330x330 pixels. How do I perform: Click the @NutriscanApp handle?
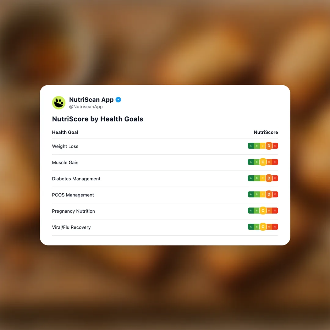point(86,107)
